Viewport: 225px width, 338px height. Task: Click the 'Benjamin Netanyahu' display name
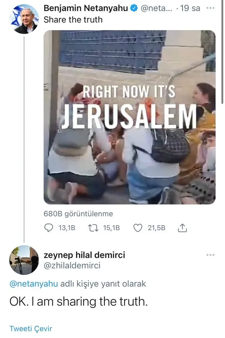(x=86, y=8)
